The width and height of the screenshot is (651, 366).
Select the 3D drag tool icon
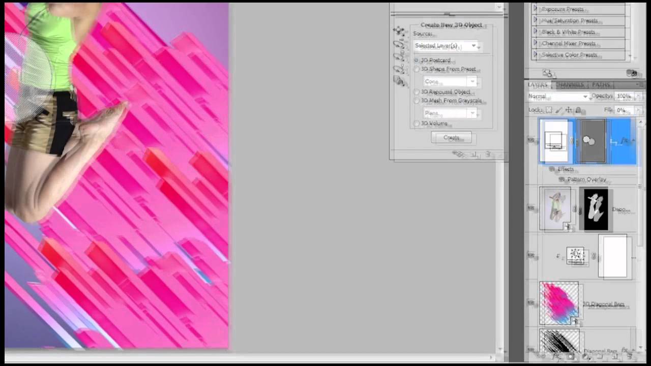coord(398,56)
